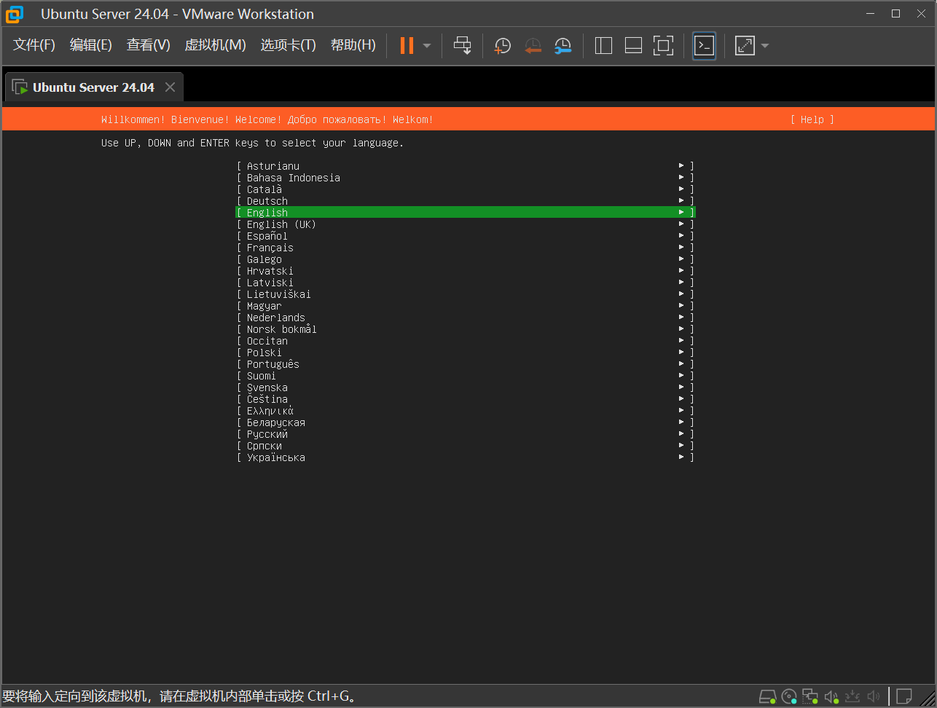Open the 文件(F) menu

point(34,45)
